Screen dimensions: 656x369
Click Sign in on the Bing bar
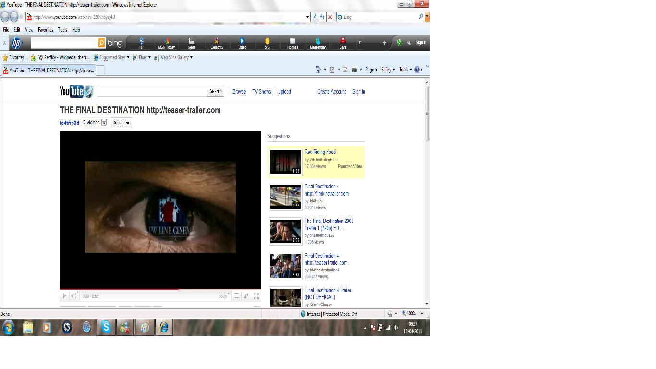(x=421, y=43)
